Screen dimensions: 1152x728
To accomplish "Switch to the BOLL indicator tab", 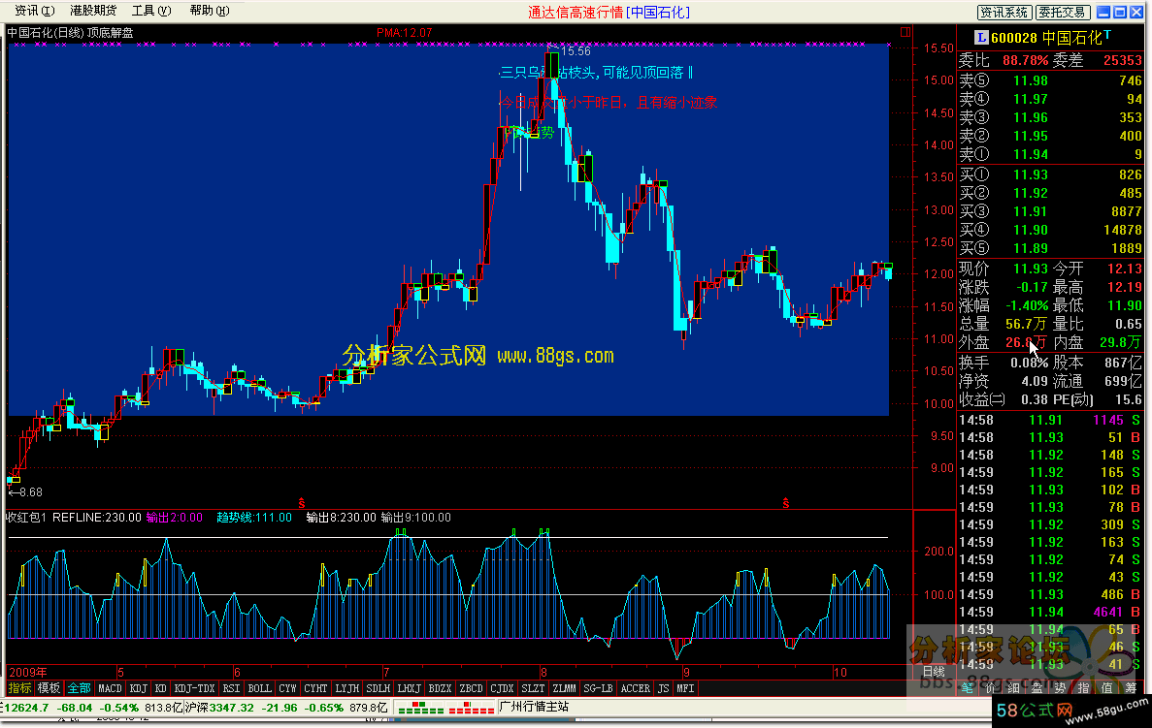I will click(x=259, y=688).
